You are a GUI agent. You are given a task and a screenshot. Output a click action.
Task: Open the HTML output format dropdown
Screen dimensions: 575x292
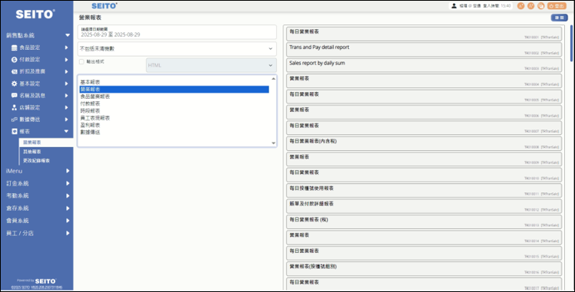[211, 65]
